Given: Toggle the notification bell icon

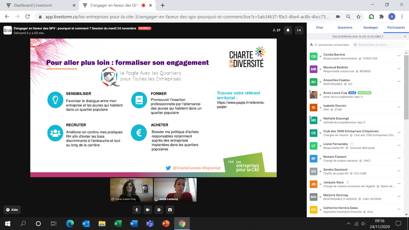Looking at the screenshot, I should point(288,30).
